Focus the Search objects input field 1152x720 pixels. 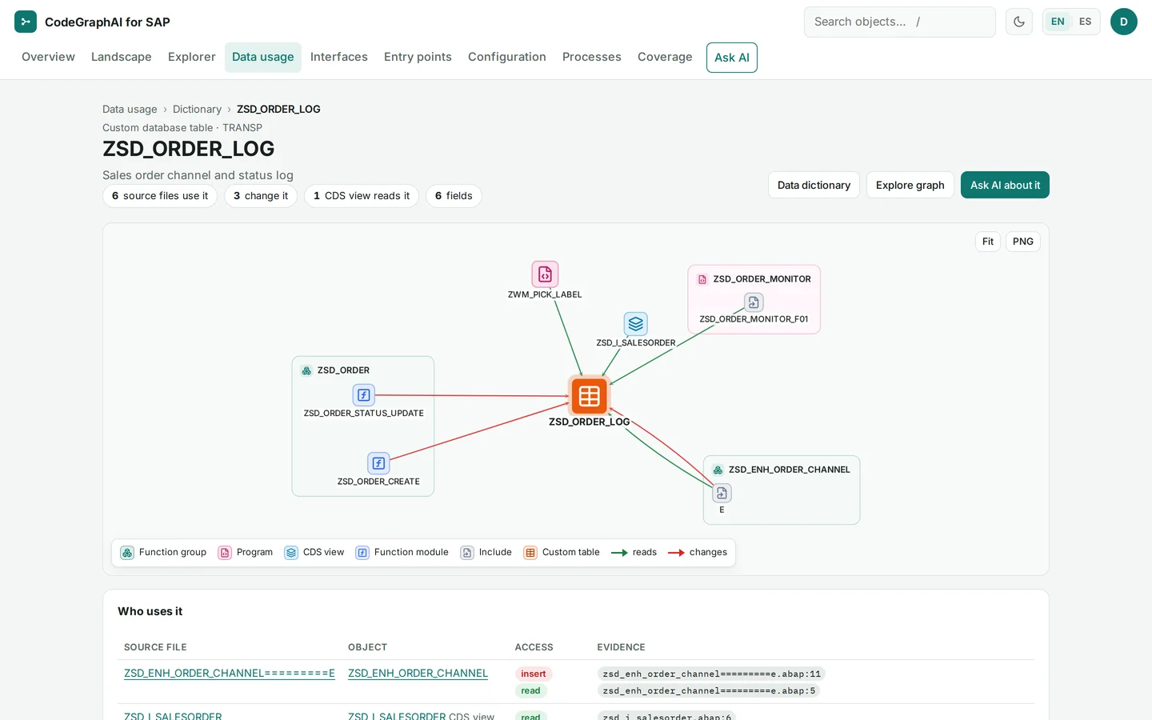[x=900, y=22]
